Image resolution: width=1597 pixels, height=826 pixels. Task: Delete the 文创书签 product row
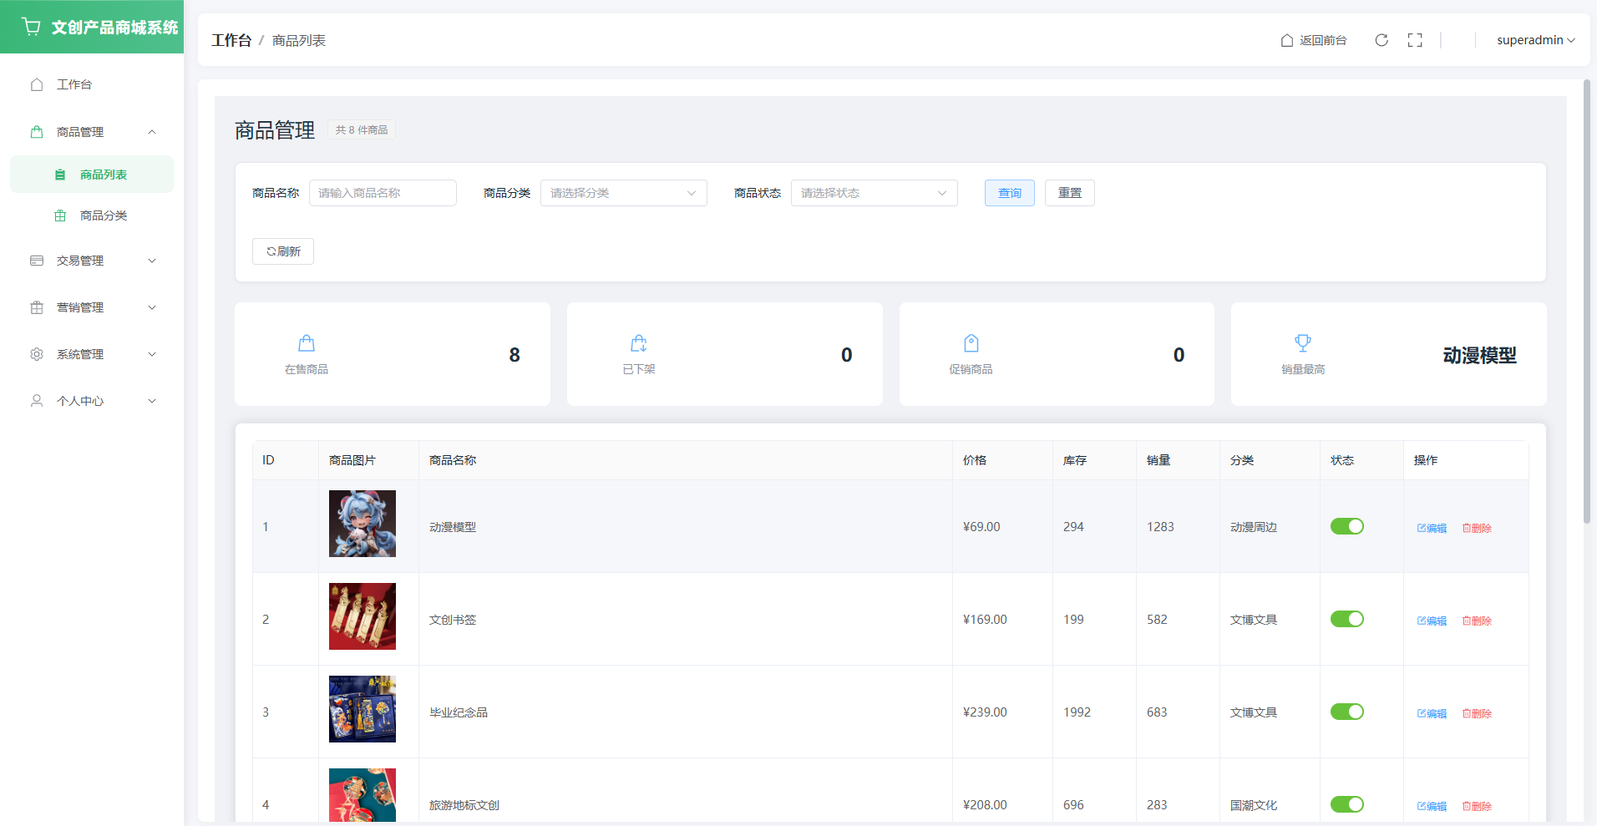1477,621
